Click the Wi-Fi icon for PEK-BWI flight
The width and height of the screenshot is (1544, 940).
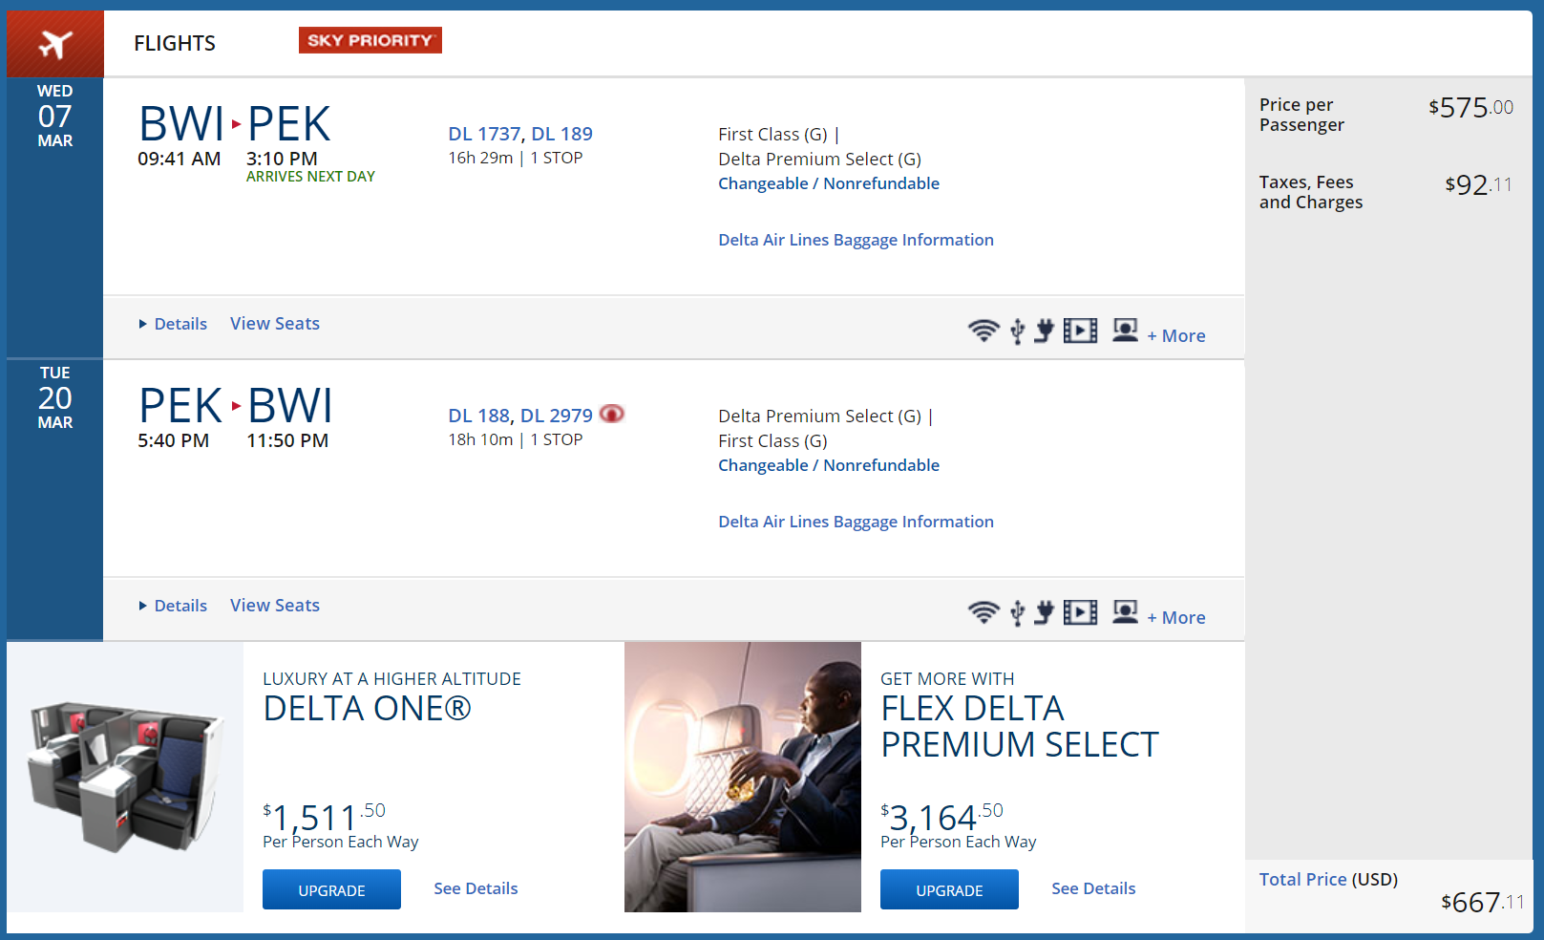tap(983, 612)
